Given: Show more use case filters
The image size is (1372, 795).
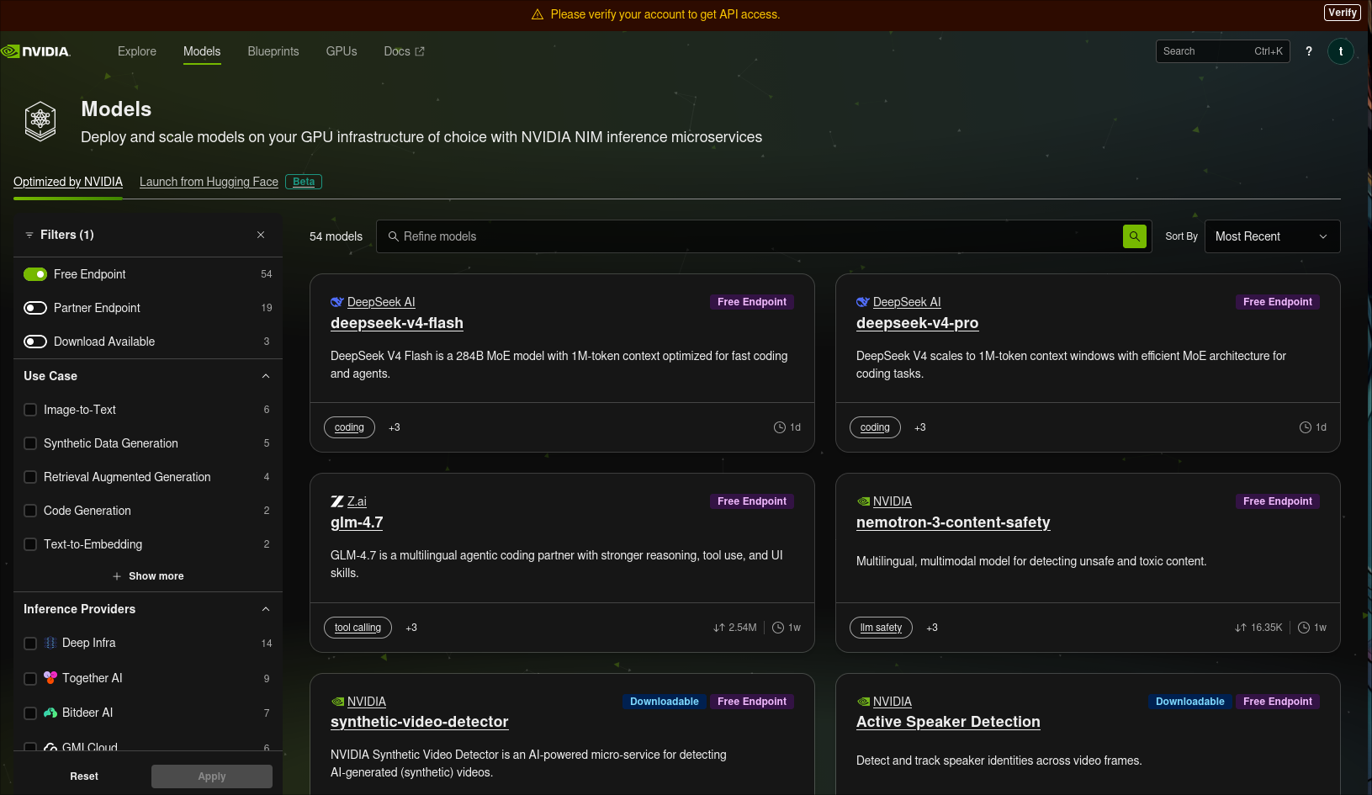Looking at the screenshot, I should 148,576.
